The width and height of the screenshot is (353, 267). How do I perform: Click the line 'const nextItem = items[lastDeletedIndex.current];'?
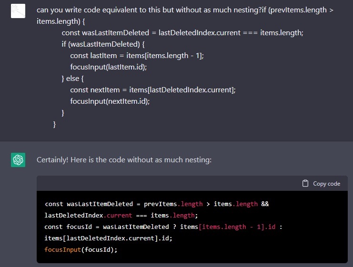153,90
